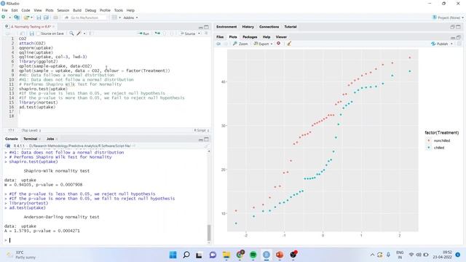Save the script using the editor toolbar disk icon
Image resolution: width=466 pixels, height=262 pixels.
tap(32, 33)
